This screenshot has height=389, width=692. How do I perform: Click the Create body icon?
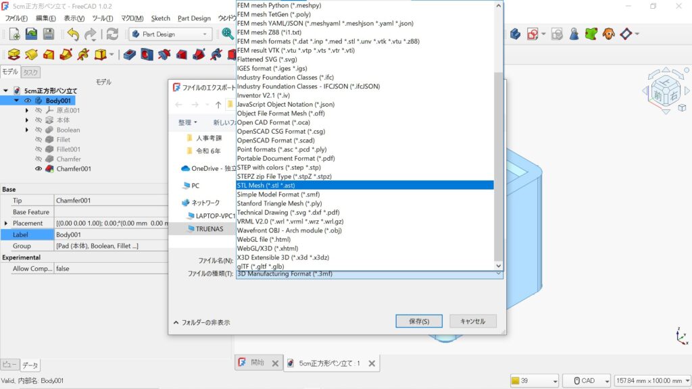[x=516, y=34]
